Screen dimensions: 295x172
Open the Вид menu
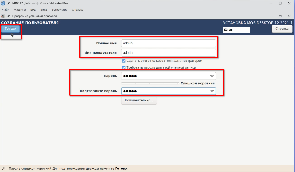33,10
